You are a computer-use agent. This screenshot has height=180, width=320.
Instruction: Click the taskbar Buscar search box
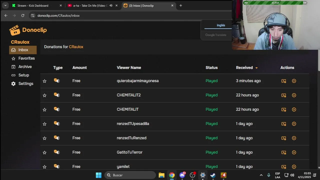(130, 175)
